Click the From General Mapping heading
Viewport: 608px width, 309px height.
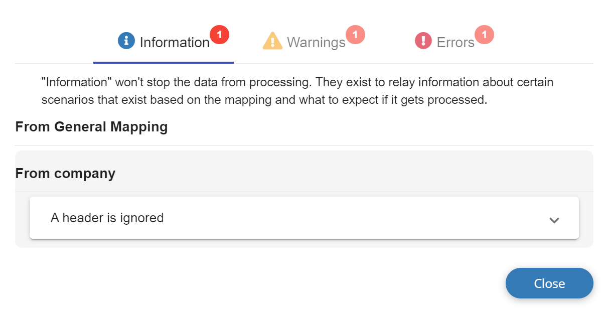(x=91, y=127)
